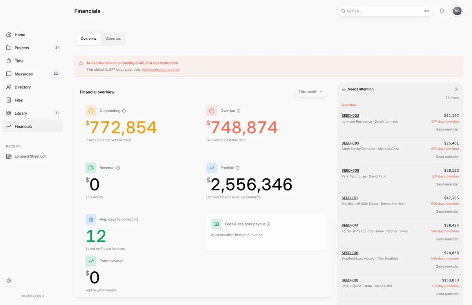The width and height of the screenshot is (472, 305).
Task: Open invoice SEED-002
Action: point(350,116)
